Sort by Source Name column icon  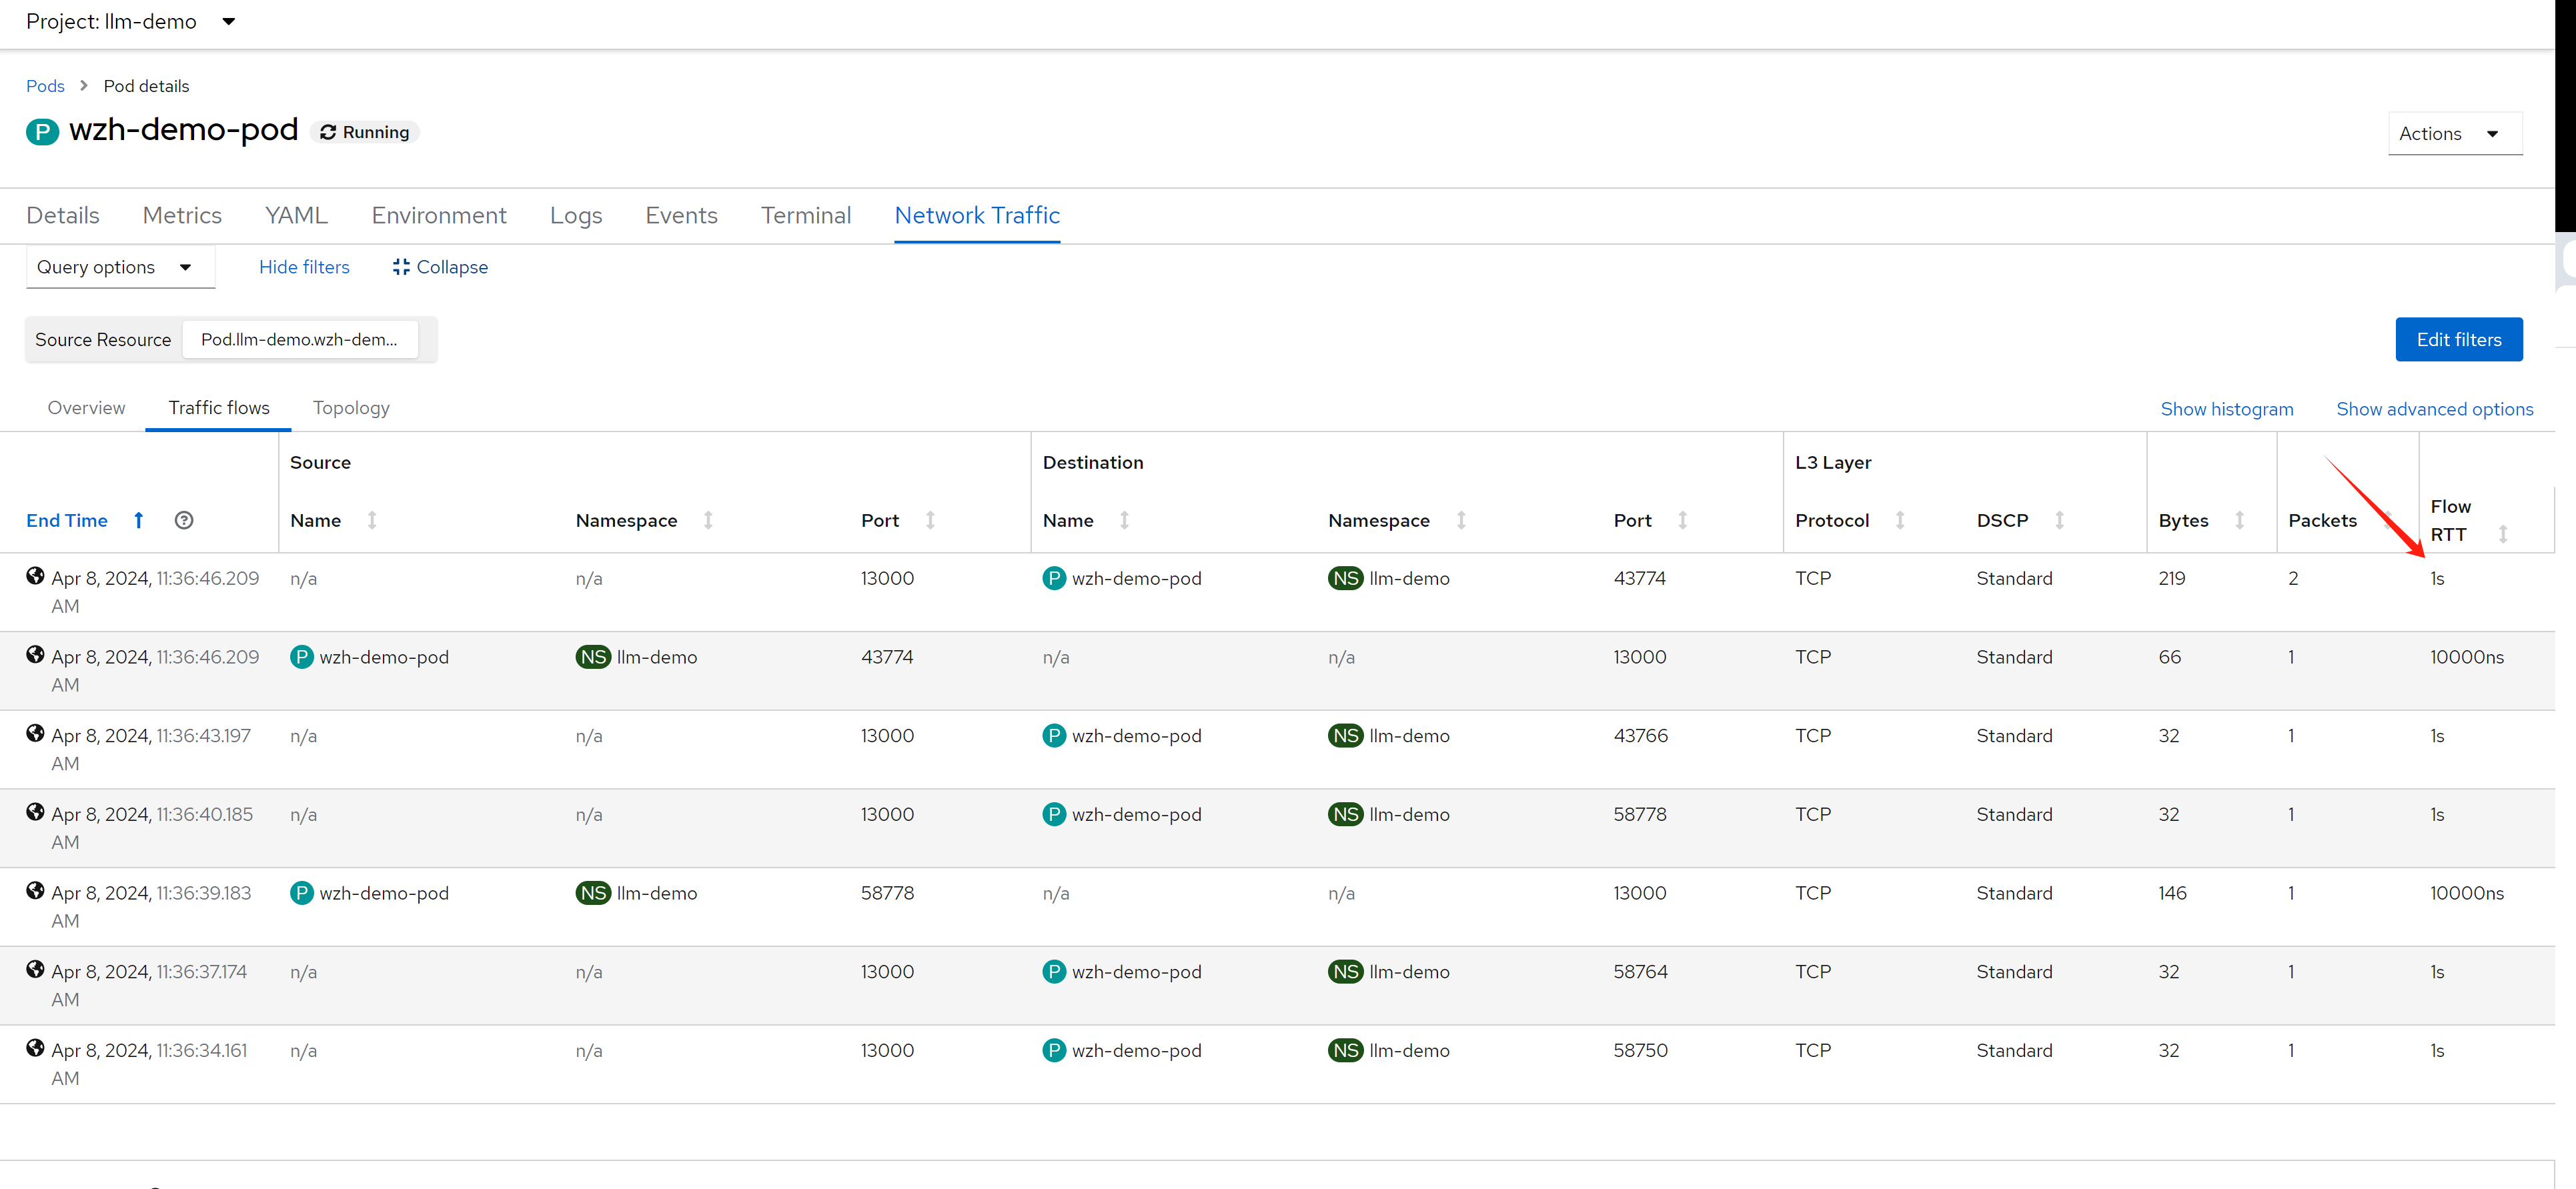(x=372, y=520)
